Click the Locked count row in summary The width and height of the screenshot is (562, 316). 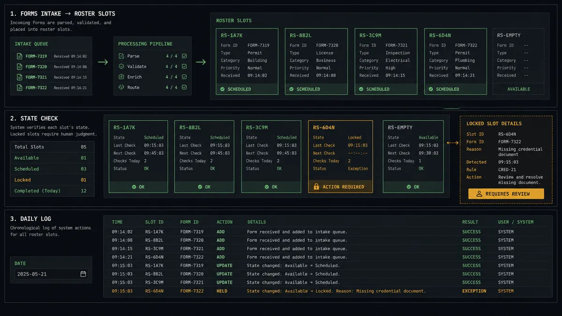click(52, 180)
